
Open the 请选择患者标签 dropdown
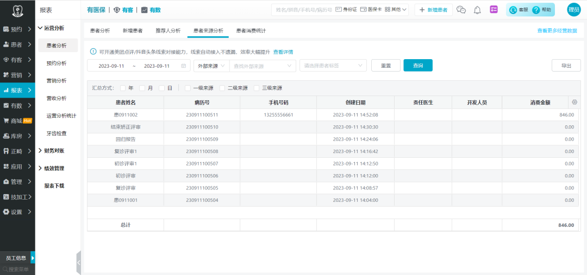(x=333, y=66)
